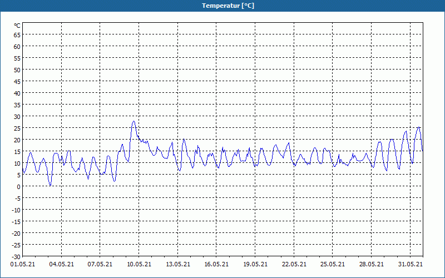This screenshot has height=278, width=445.
Task: Click the -25 value on the y-axis
Action: click(x=16, y=245)
